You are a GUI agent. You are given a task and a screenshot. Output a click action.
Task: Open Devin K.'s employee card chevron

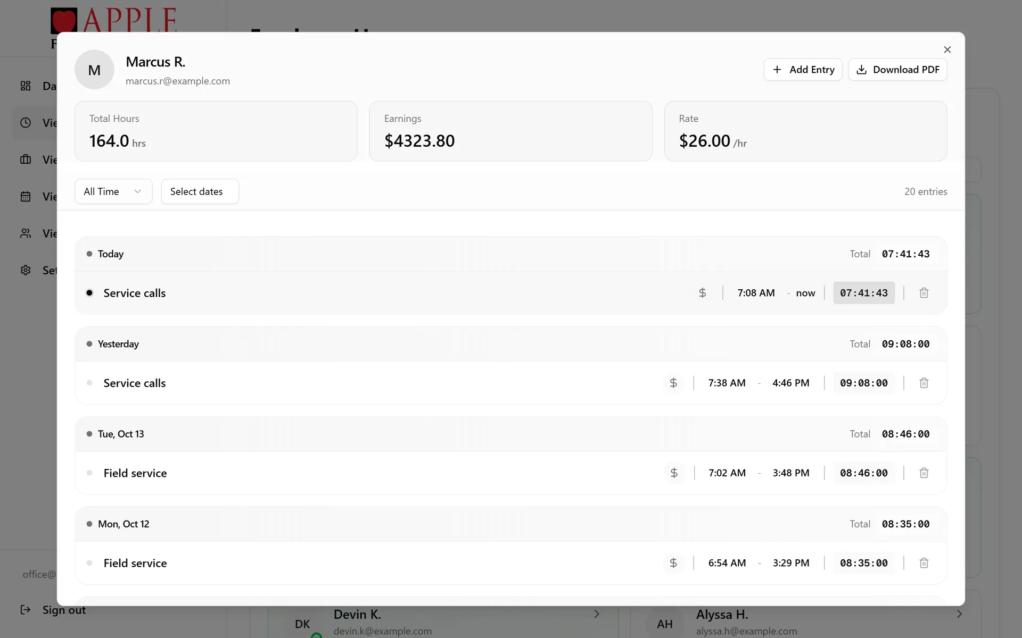tap(597, 614)
